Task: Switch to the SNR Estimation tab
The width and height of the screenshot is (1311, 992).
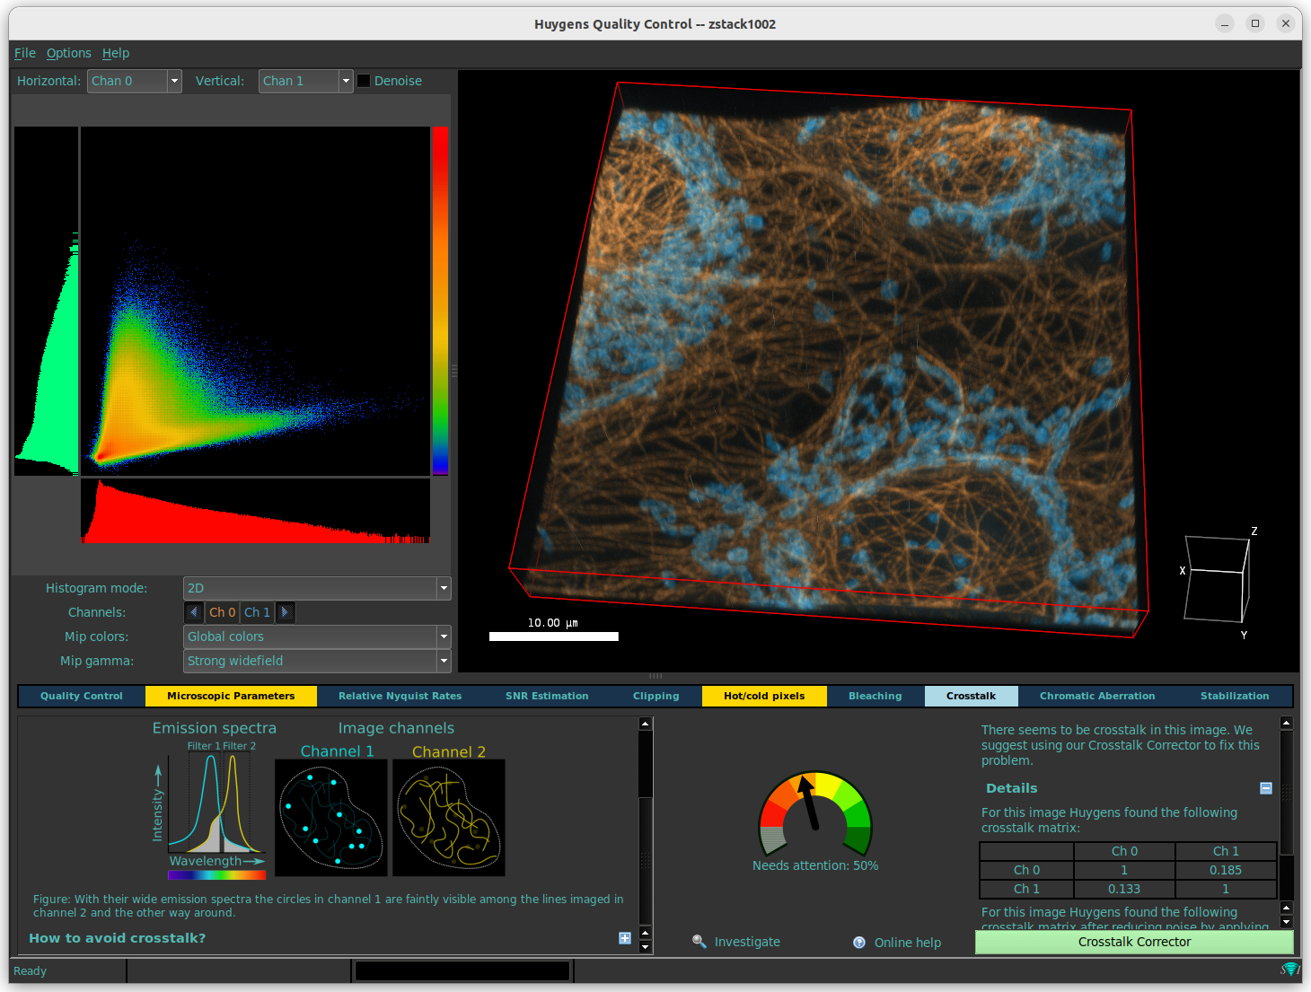Action: [x=547, y=695]
